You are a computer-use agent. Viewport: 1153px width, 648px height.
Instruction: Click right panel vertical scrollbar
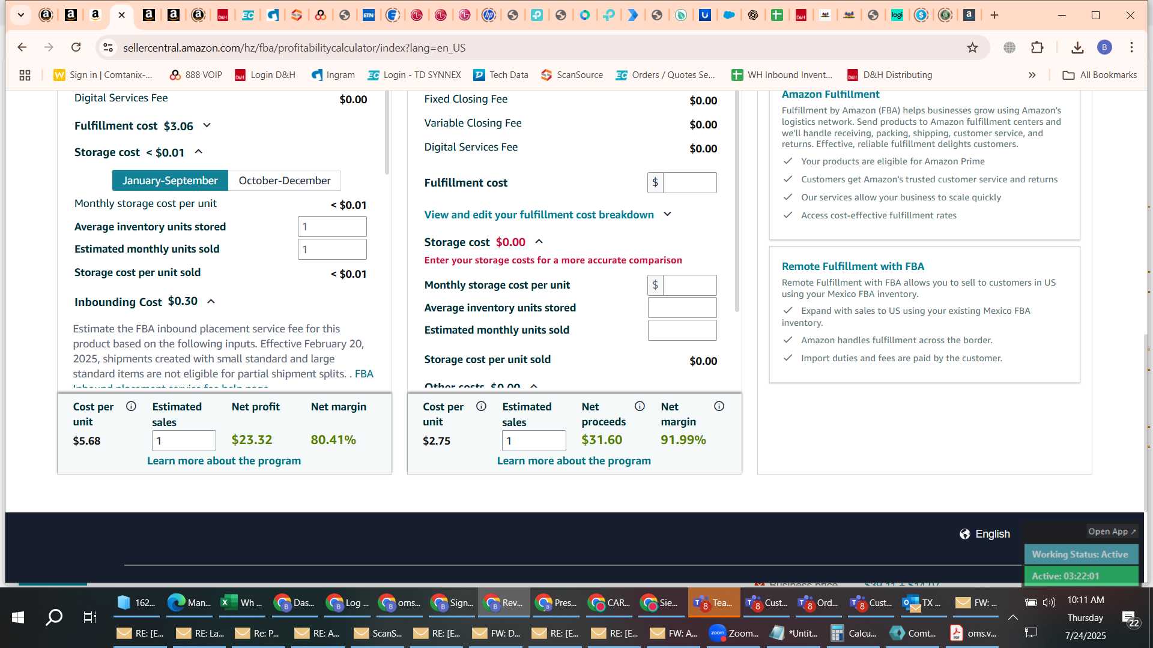(x=737, y=201)
